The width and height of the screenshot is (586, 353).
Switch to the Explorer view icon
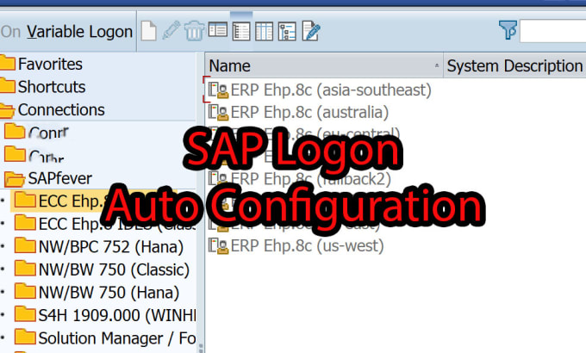[x=217, y=29]
